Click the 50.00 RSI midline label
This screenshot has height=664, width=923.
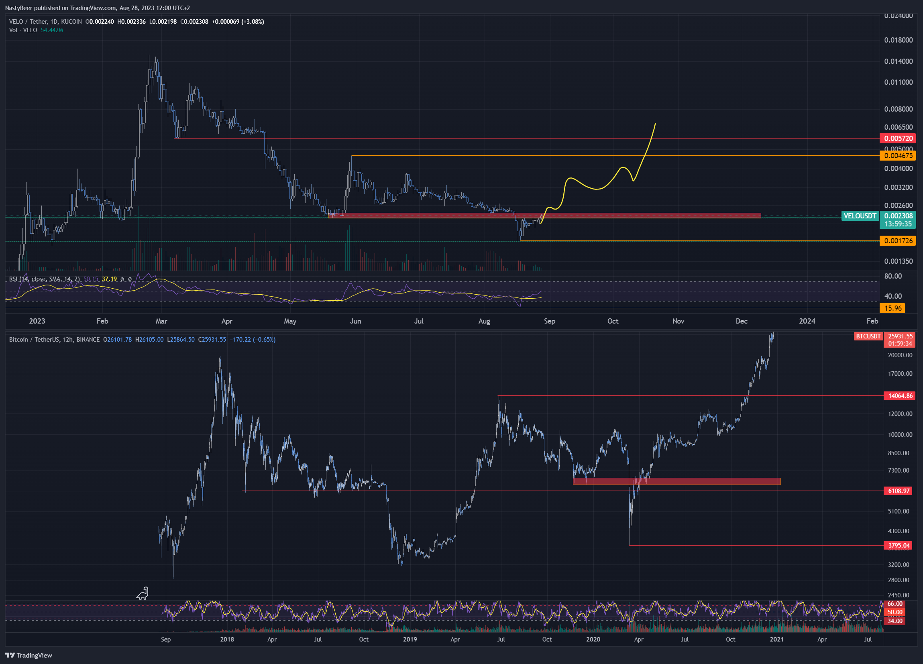coord(894,612)
